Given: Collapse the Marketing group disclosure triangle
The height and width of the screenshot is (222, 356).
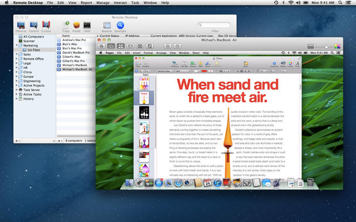Looking at the screenshot, I should pos(16,45).
